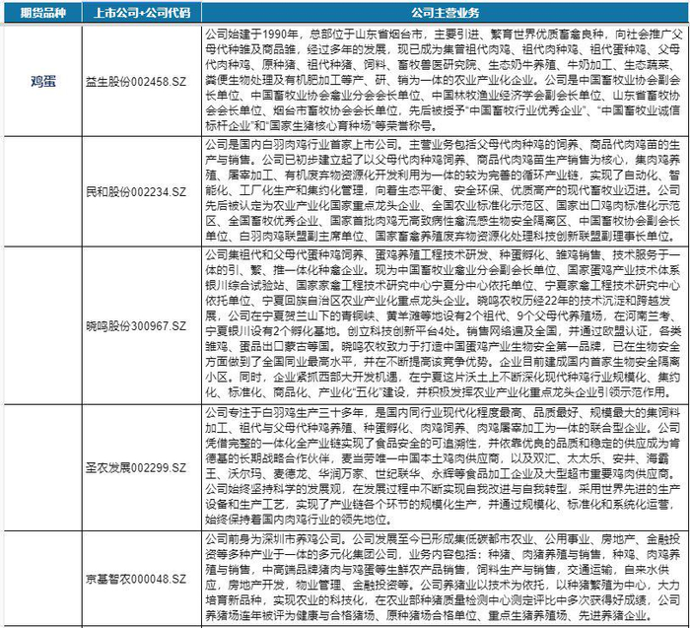Select the 京基智农000048.SZ cell
690x628 pixels.
142,579
